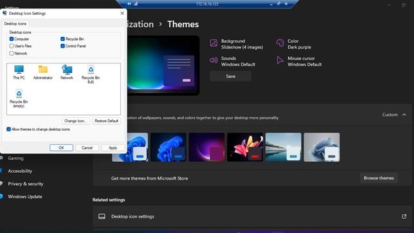
Task: Select the gray flowing bloom theme thumbnail
Action: click(x=321, y=147)
